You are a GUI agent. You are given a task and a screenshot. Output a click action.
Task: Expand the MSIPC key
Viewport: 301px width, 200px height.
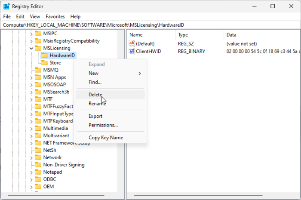(x=31, y=34)
